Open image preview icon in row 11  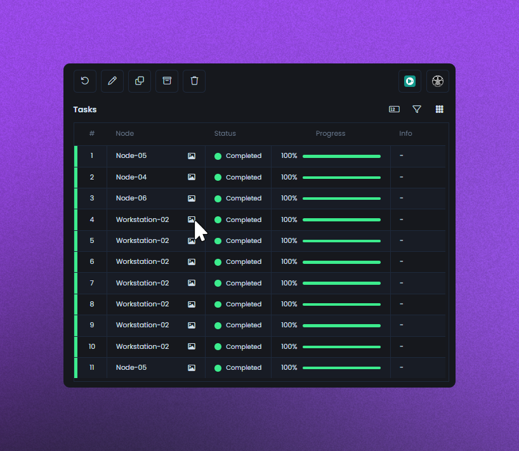tap(192, 368)
